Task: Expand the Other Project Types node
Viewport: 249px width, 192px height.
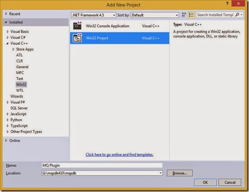Action: tap(8, 132)
